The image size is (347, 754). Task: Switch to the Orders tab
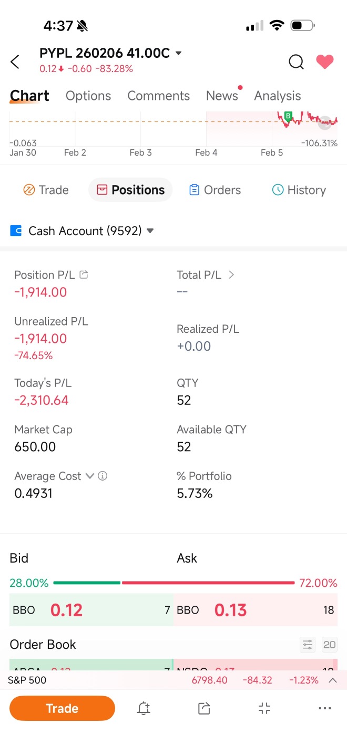pos(215,190)
